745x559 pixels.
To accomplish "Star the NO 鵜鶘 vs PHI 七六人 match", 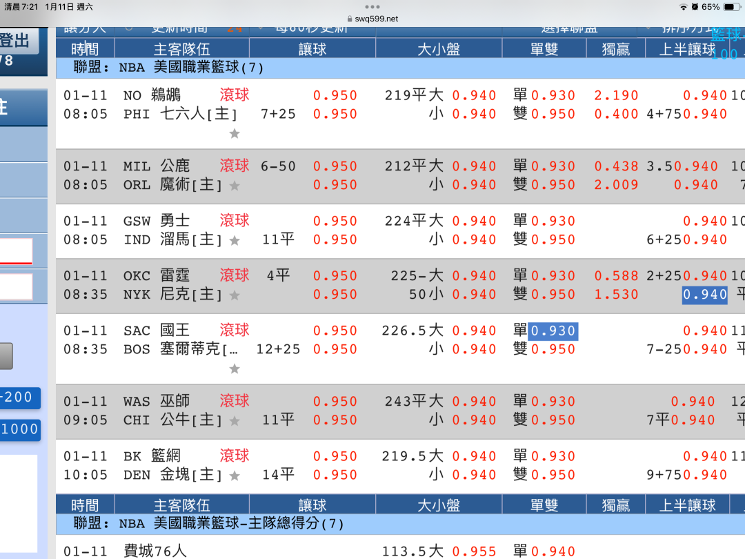I will pyautogui.click(x=235, y=134).
